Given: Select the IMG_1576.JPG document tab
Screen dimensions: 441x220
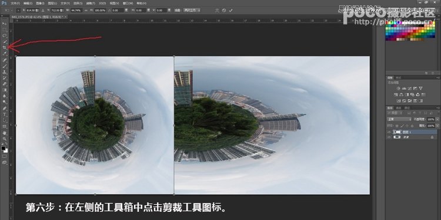Looking at the screenshot, I should [x=38, y=17].
